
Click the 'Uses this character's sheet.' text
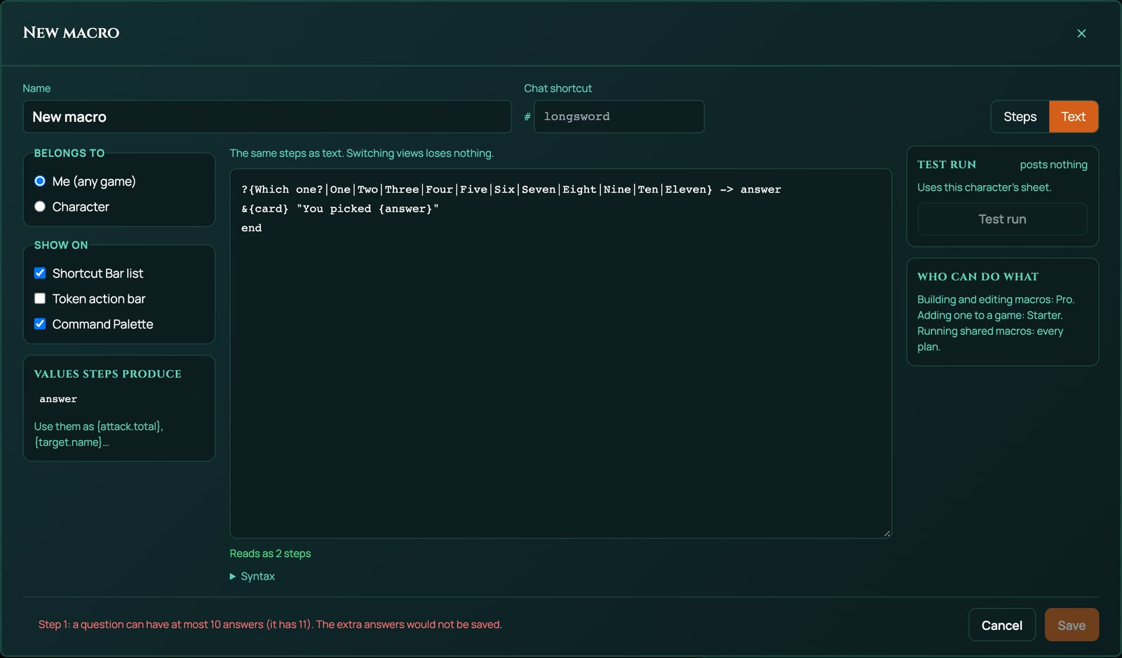[984, 187]
